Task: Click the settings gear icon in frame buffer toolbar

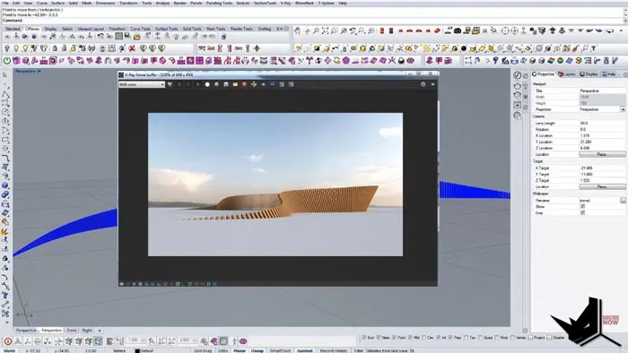Action: pyautogui.click(x=423, y=84)
